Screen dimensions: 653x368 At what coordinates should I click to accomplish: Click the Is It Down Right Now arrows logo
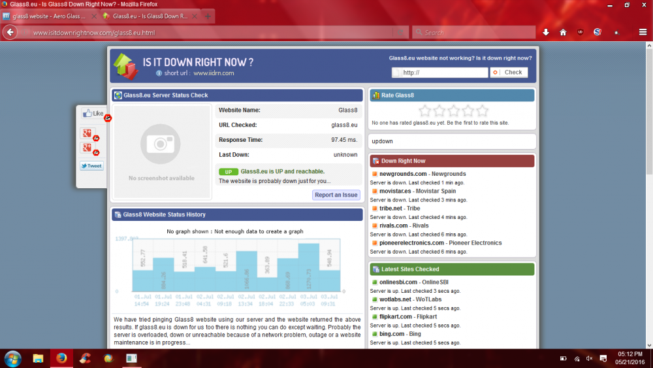(x=125, y=66)
